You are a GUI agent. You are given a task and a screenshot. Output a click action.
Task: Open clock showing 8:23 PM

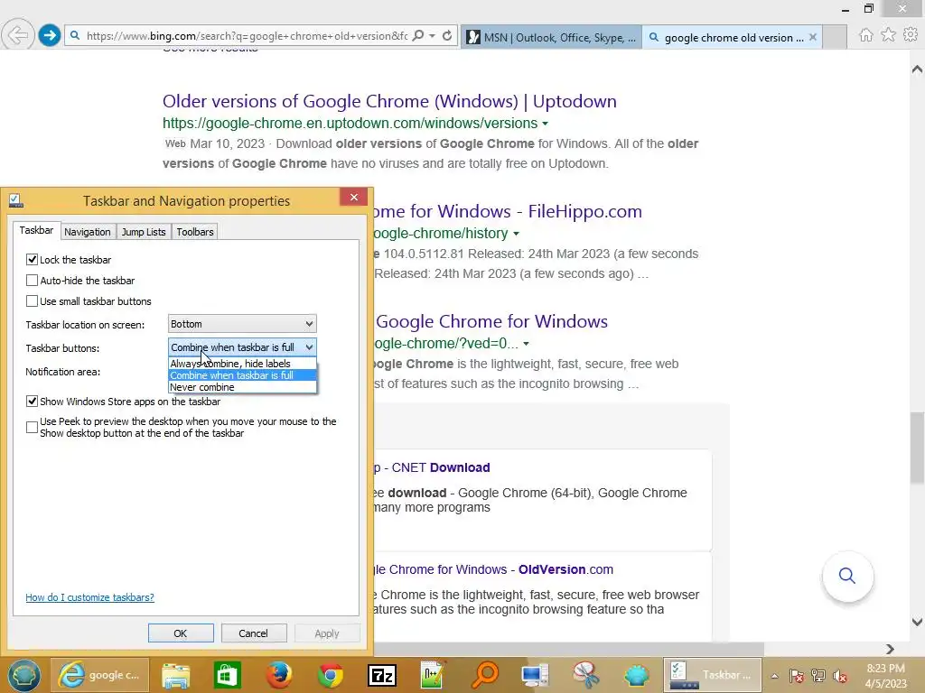tap(885, 669)
